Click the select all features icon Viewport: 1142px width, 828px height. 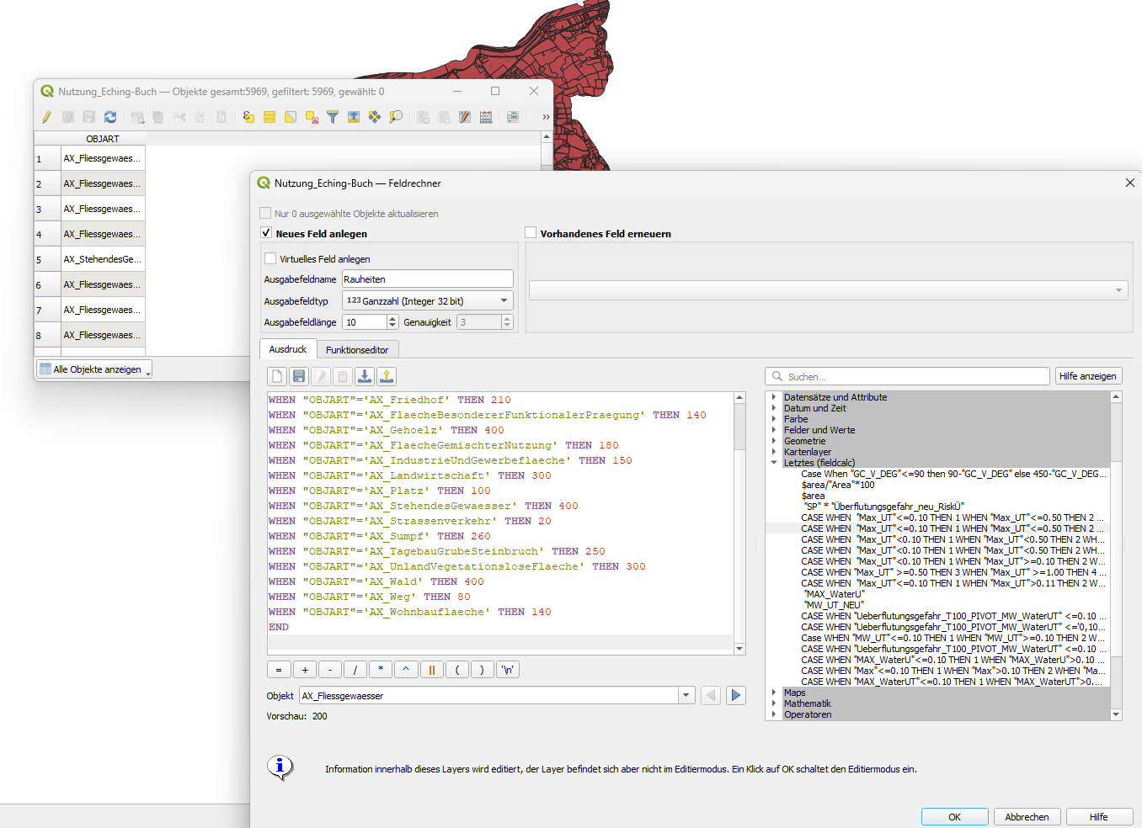[269, 117]
